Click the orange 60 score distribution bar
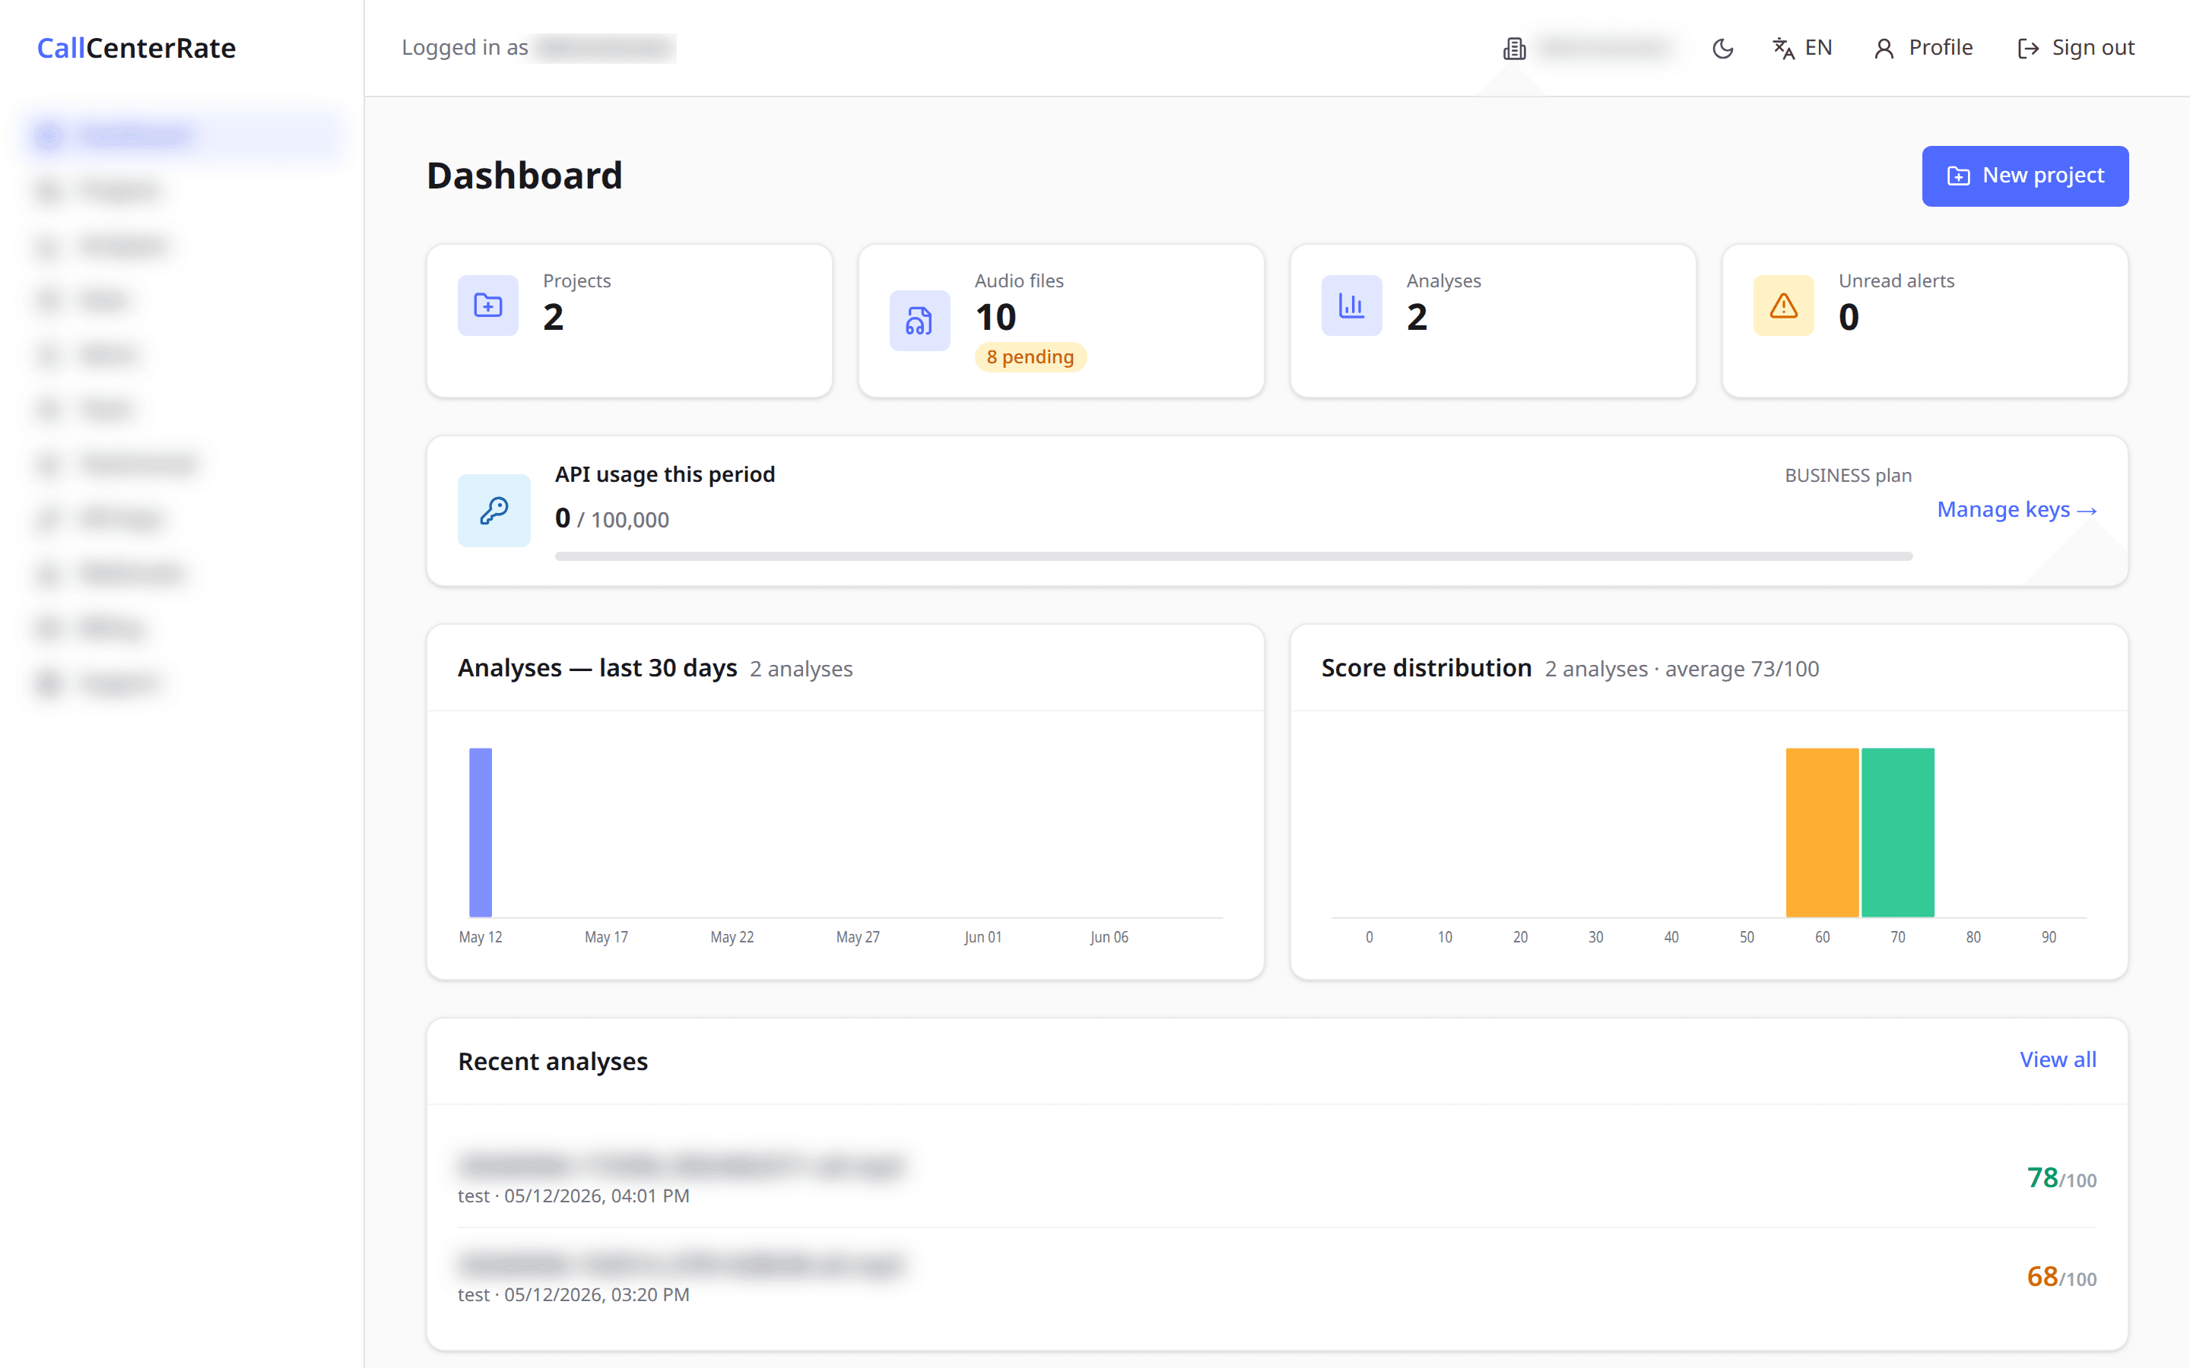 point(1822,832)
